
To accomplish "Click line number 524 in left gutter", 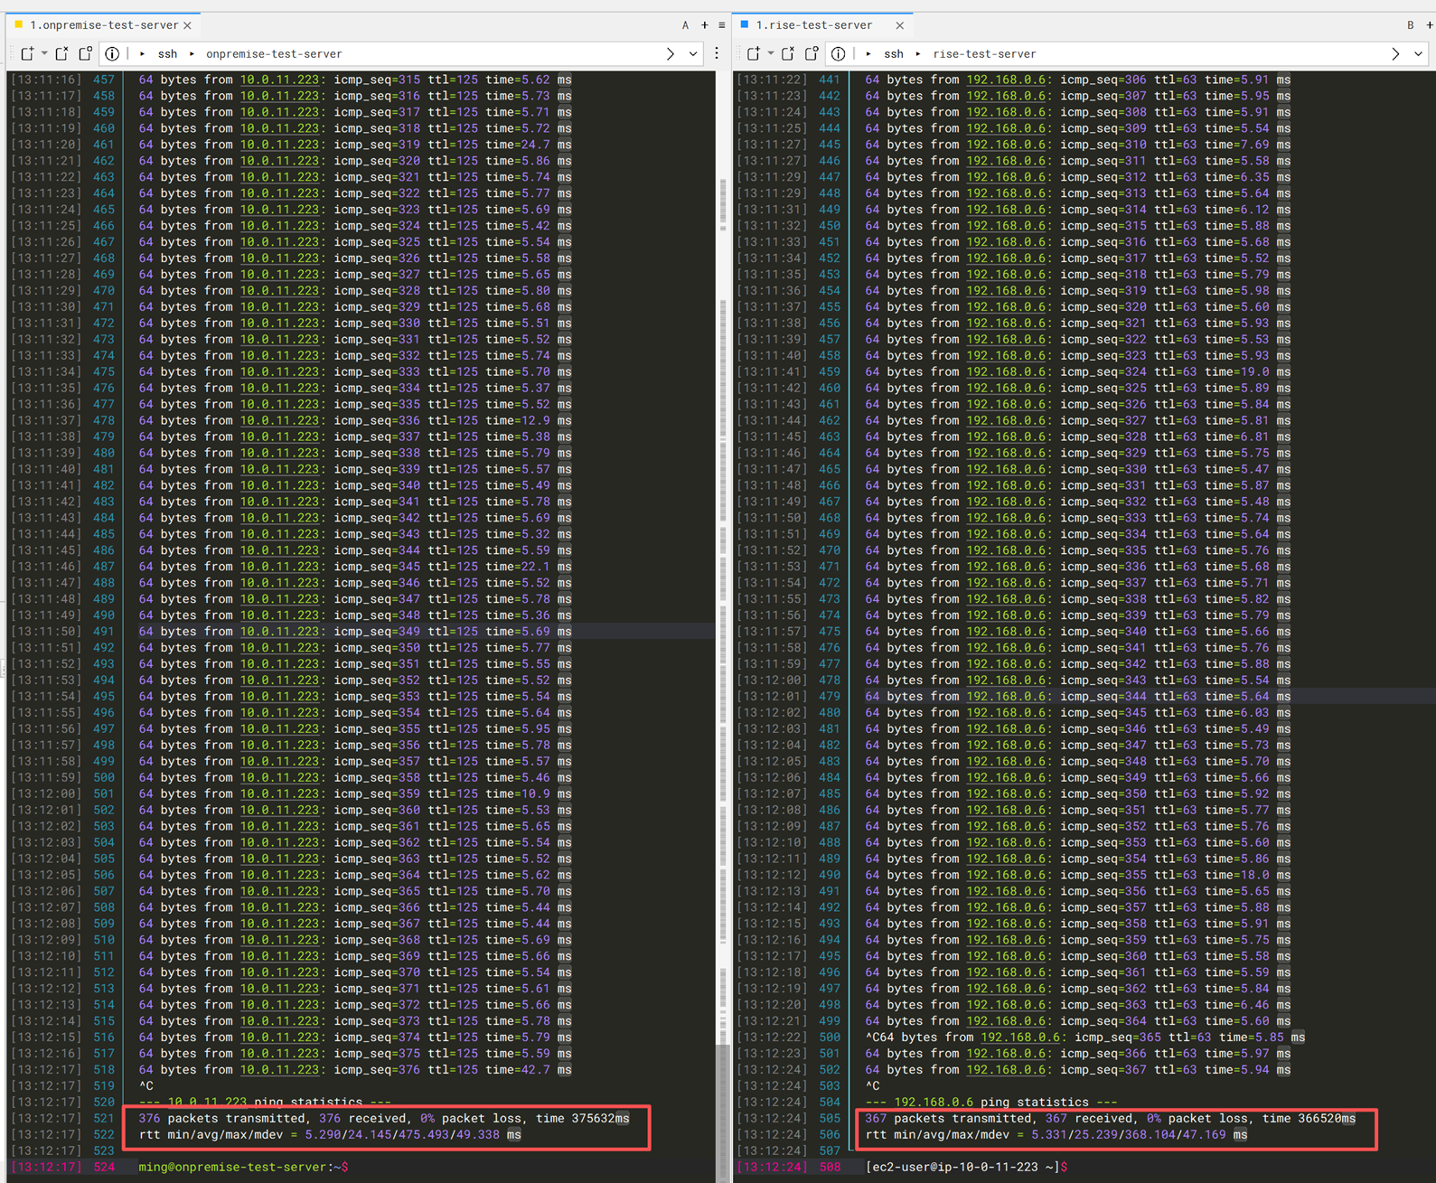I will [104, 1168].
